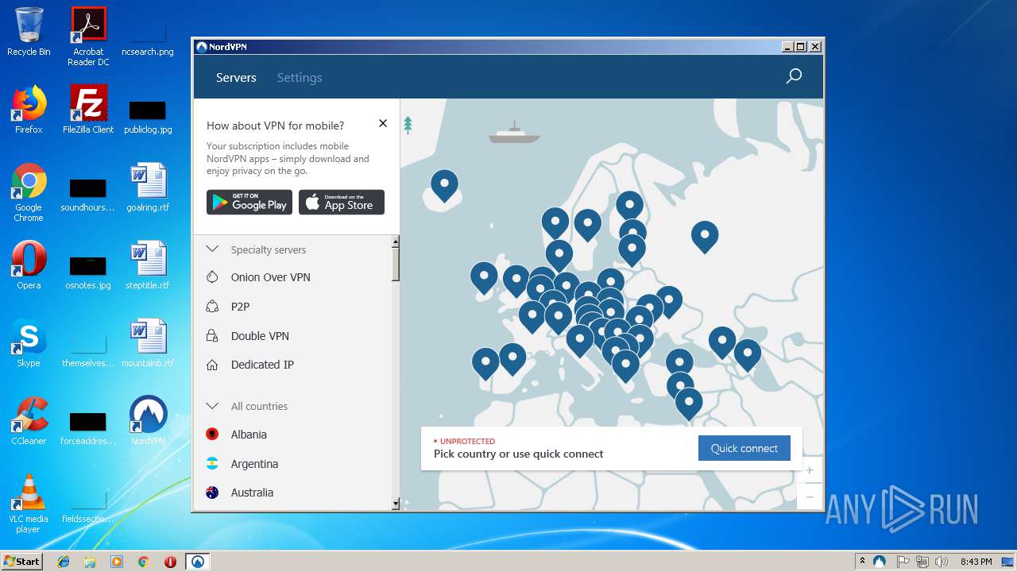This screenshot has height=572, width=1017.
Task: Choose the Argentina flag icon
Action: pos(212,463)
